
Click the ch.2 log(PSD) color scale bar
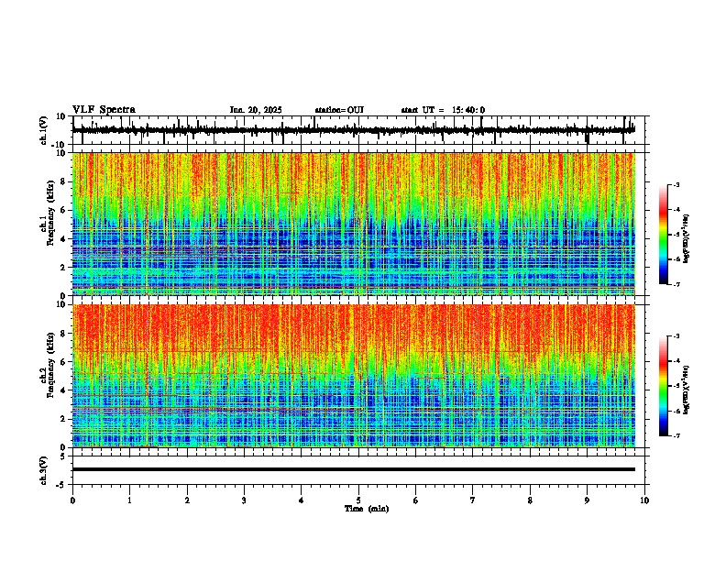click(x=664, y=386)
